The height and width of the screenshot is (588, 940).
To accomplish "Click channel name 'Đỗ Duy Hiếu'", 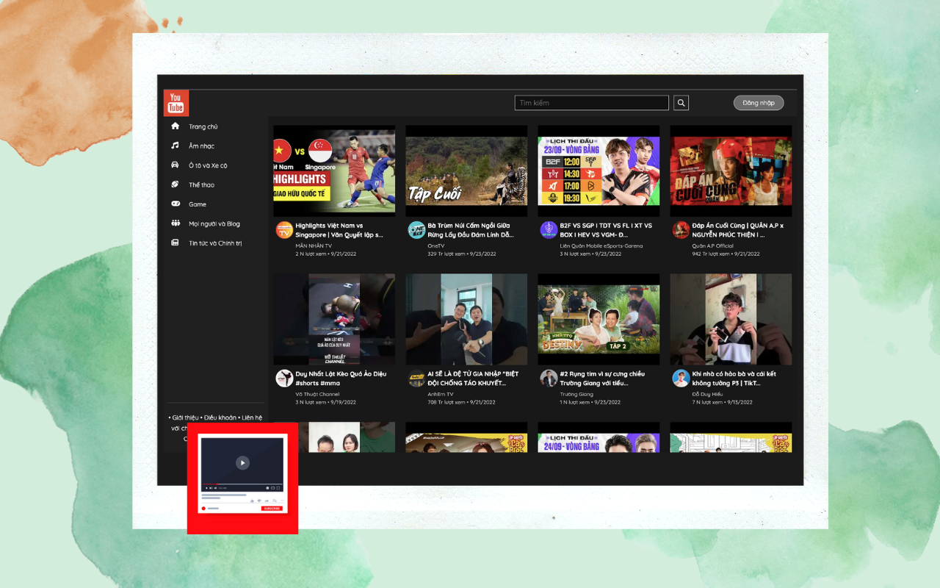I will pos(706,395).
